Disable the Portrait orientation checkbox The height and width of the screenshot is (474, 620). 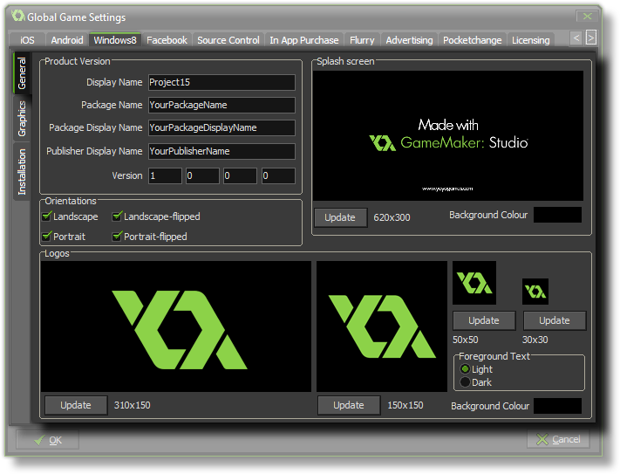47,237
